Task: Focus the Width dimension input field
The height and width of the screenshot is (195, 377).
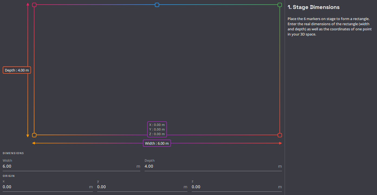Action: (x=71, y=166)
